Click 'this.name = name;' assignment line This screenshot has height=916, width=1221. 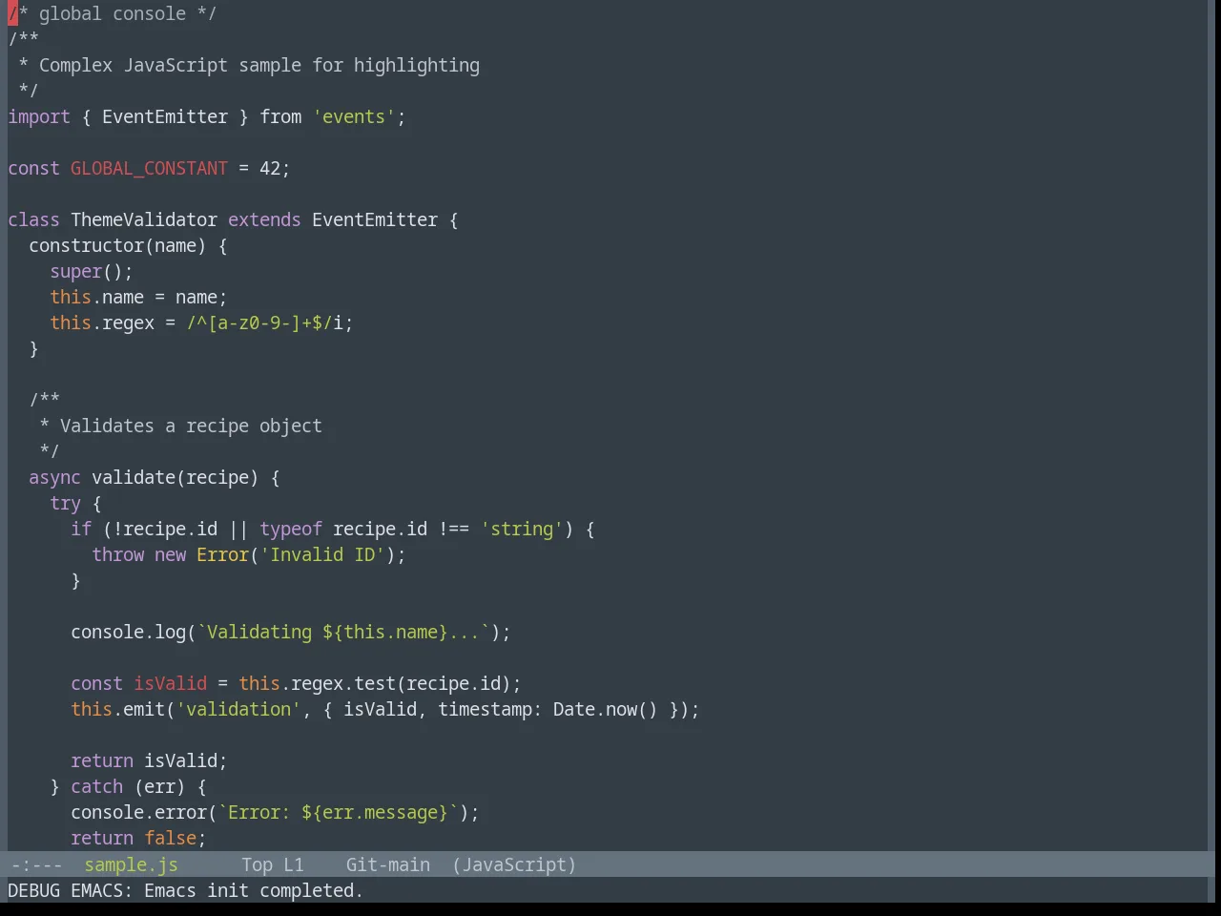138,297
